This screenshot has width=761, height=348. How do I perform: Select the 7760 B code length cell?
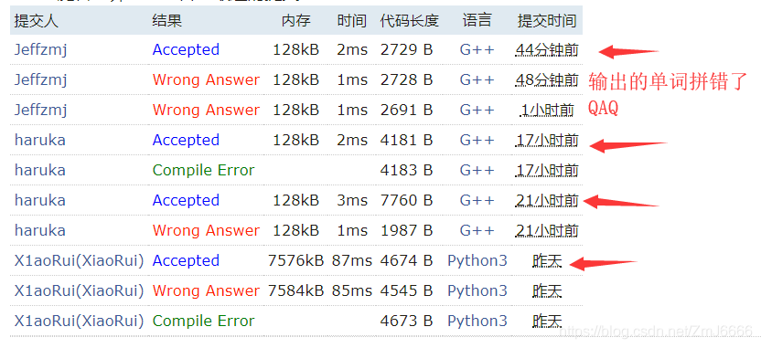[406, 200]
